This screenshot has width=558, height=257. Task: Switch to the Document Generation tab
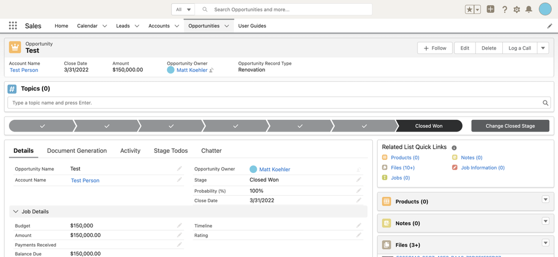pyautogui.click(x=77, y=151)
